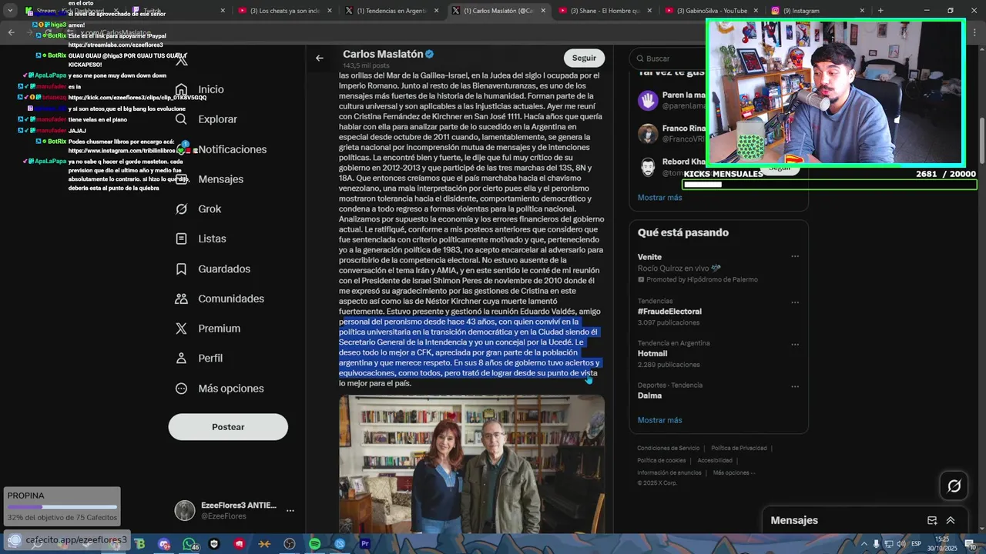Click the Propina goal progress bar

coord(62,507)
